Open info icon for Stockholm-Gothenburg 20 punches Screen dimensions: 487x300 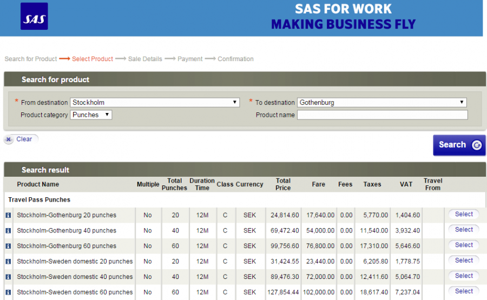tap(8, 215)
